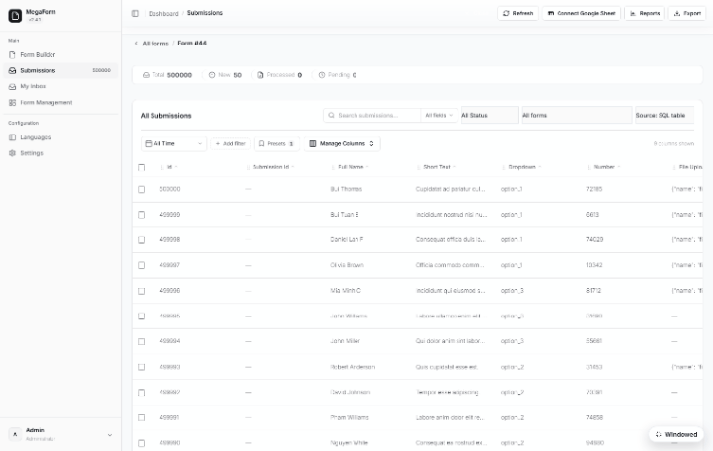Click the back chevron before All forms
This screenshot has height=451, width=713.
(136, 44)
